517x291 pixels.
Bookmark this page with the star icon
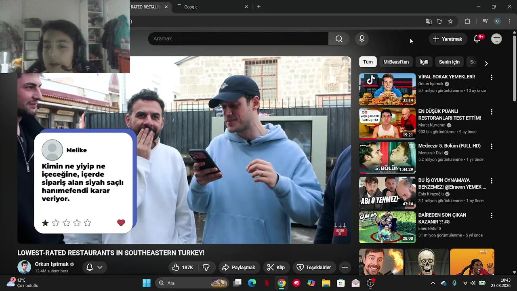coord(450,21)
